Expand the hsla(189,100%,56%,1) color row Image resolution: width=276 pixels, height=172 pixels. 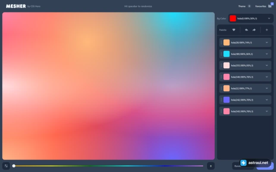(x=267, y=54)
